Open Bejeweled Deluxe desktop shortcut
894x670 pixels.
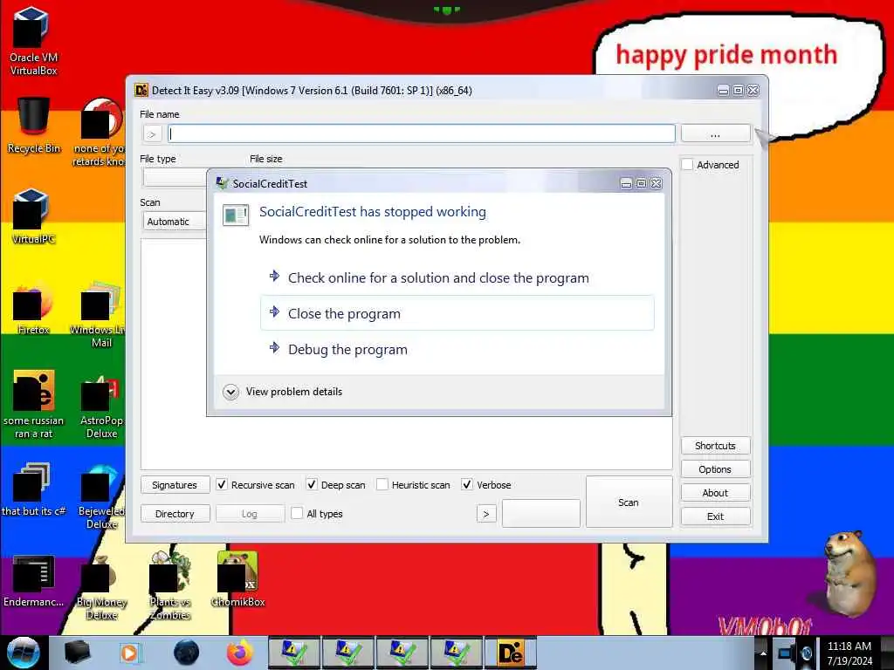click(100, 496)
